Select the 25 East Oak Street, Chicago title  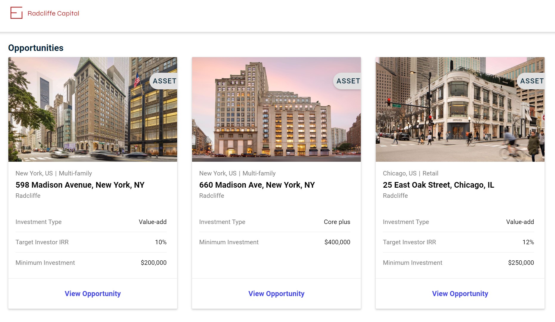click(438, 185)
